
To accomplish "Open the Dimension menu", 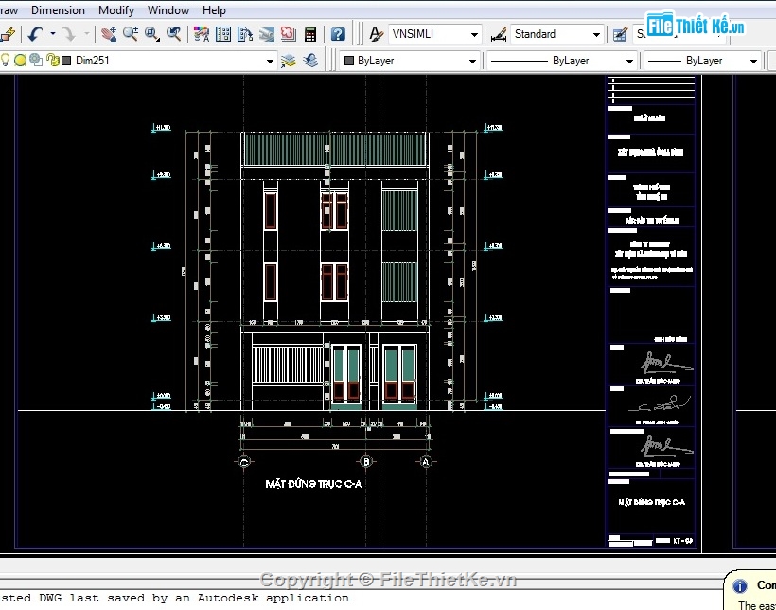I will 58,9.
